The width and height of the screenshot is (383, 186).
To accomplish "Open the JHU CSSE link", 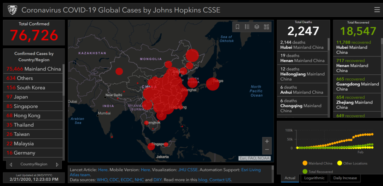I will coord(188,170).
